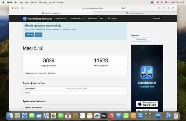Launch Keynote from the dock
Viewport: 186px width, 121px height.
tap(119, 116)
